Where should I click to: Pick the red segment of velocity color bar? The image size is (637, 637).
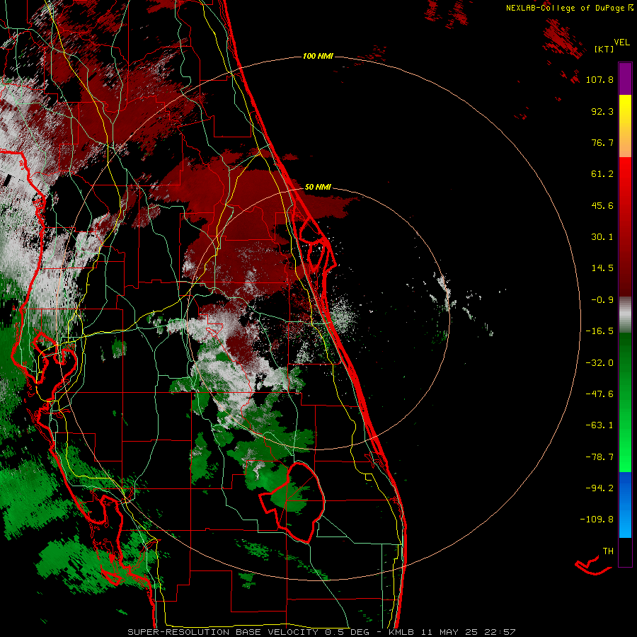tap(625, 226)
